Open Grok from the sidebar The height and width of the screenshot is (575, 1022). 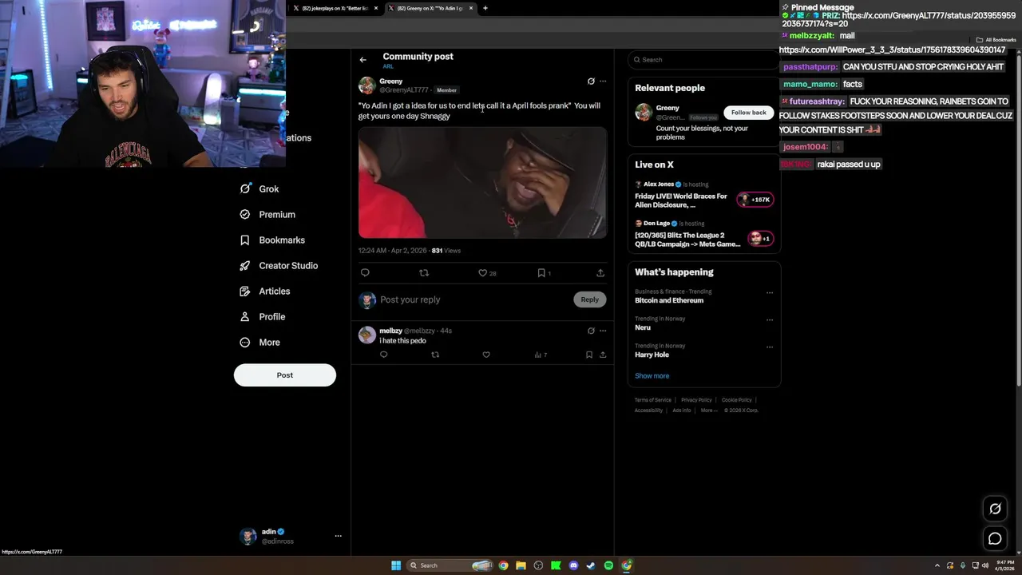259,188
